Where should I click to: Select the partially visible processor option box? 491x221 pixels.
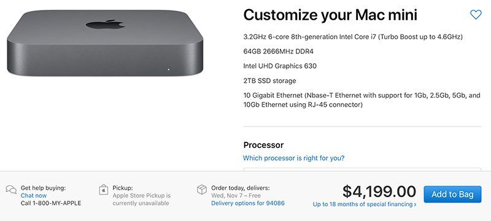[x=362, y=169]
